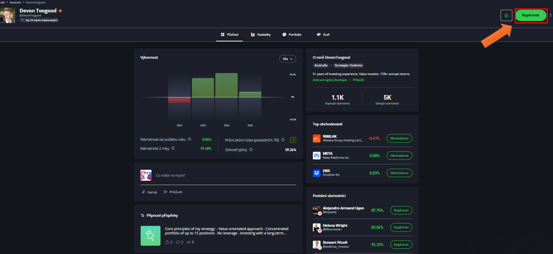The width and height of the screenshot is (553, 254).
Task: Click the add-to-watchlist list icon
Action: coord(506,16)
